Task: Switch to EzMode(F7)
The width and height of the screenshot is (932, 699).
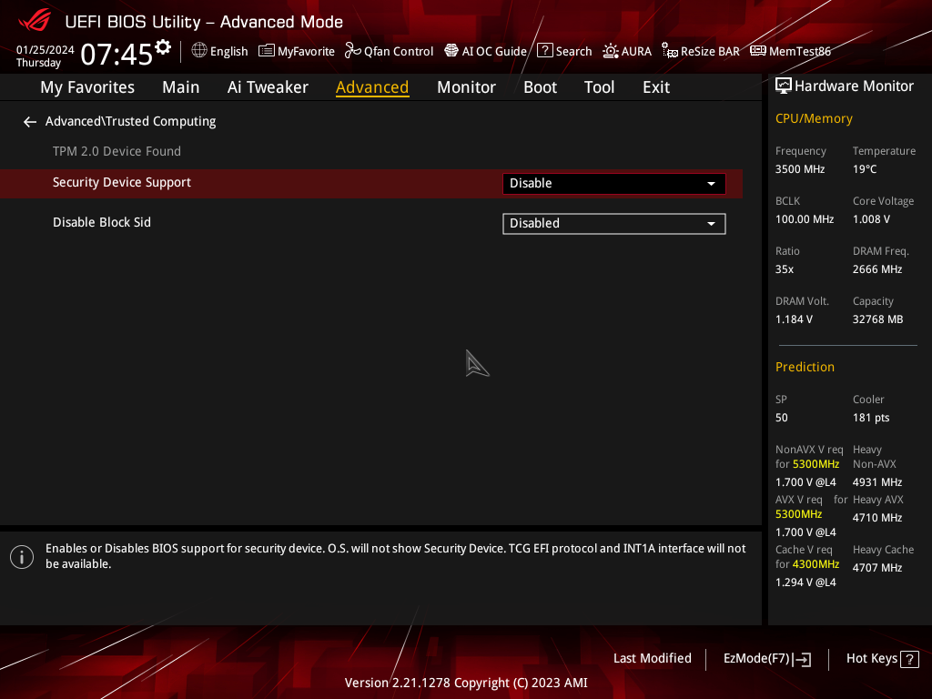Action: [x=766, y=659]
